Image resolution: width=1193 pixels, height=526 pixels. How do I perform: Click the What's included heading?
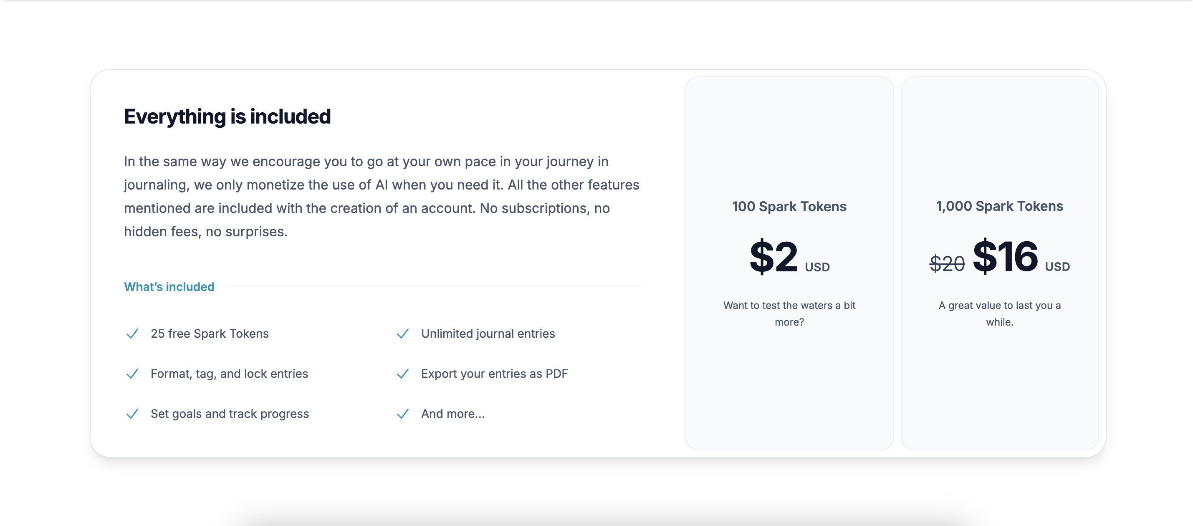click(x=169, y=287)
